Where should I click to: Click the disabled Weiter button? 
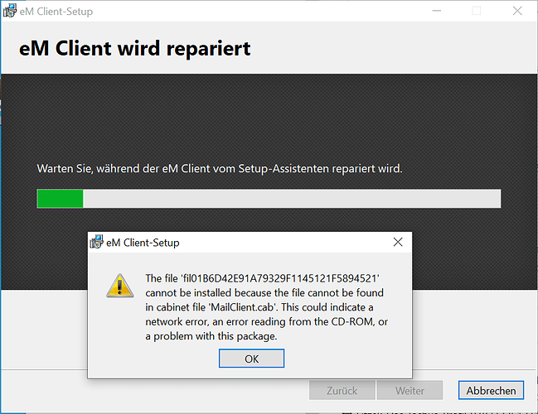[x=410, y=390]
